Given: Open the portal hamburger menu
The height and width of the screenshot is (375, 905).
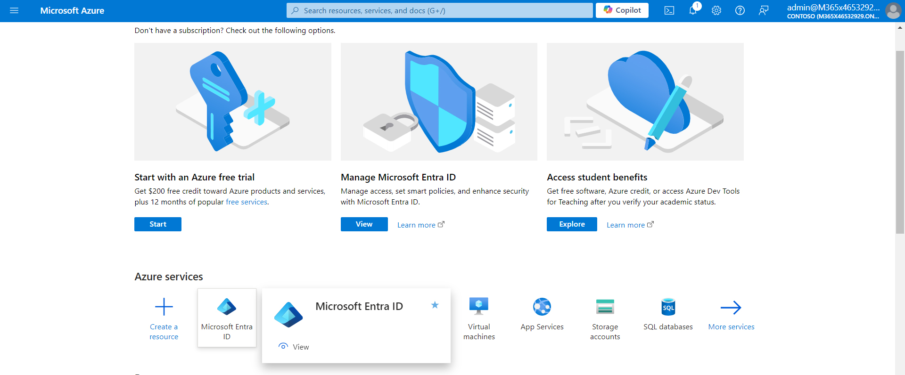Looking at the screenshot, I should click(14, 10).
